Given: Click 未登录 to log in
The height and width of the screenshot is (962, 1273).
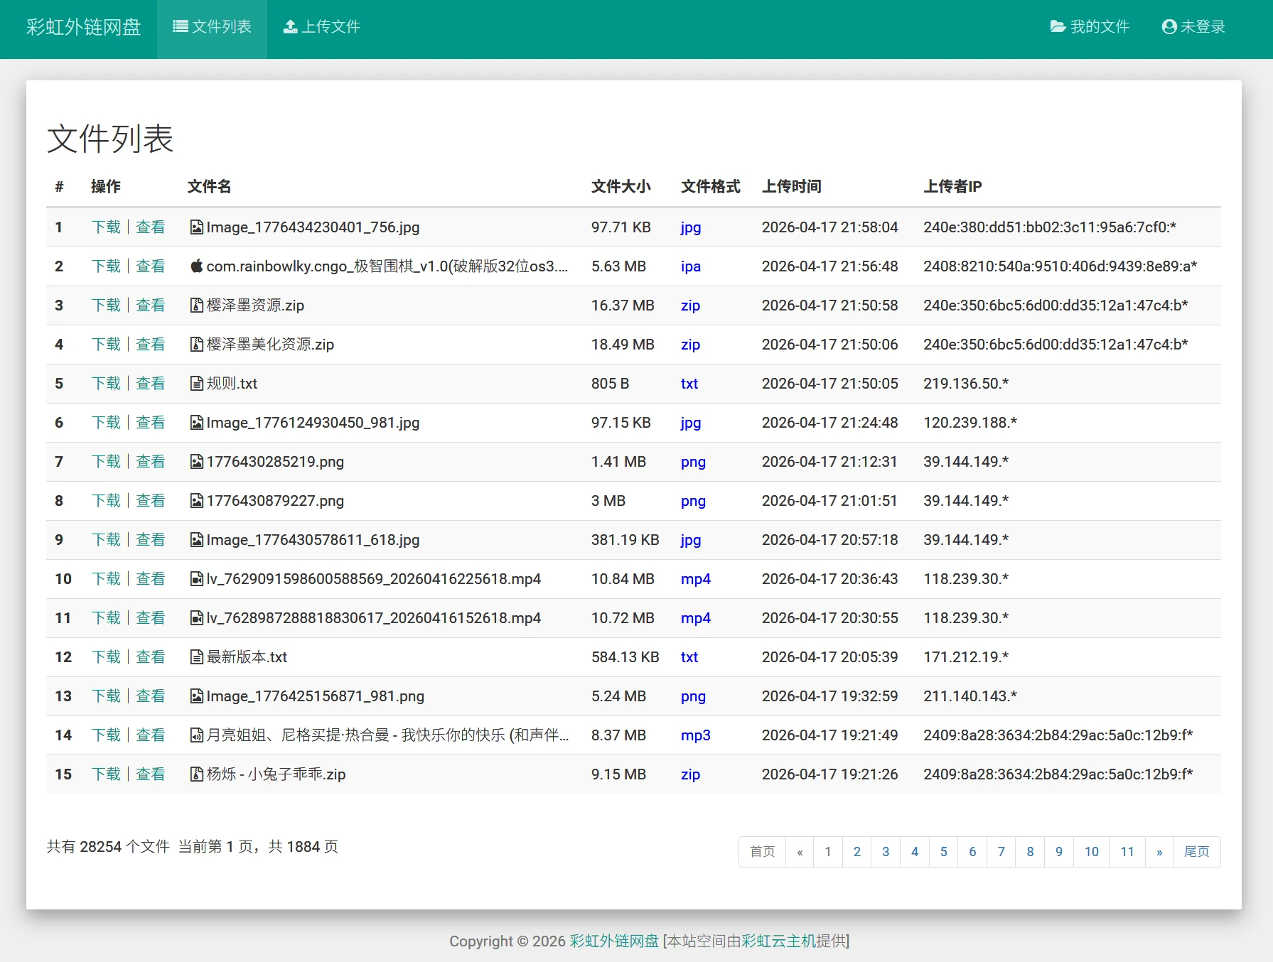Looking at the screenshot, I should tap(1202, 27).
